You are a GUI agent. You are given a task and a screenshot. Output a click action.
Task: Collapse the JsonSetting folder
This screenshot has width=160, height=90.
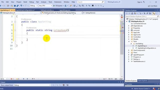(131, 44)
